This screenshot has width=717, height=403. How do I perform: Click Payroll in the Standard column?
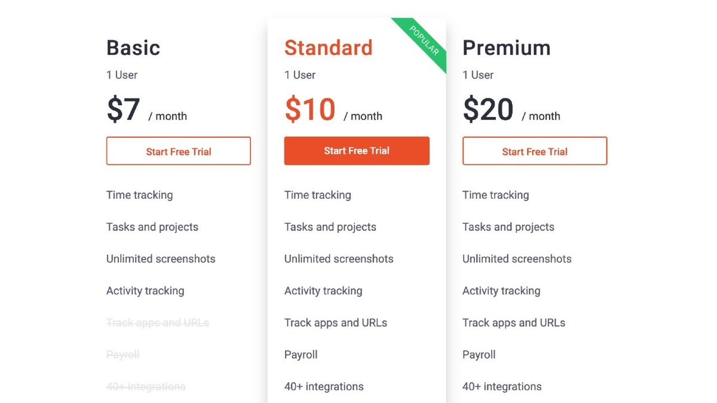(301, 355)
